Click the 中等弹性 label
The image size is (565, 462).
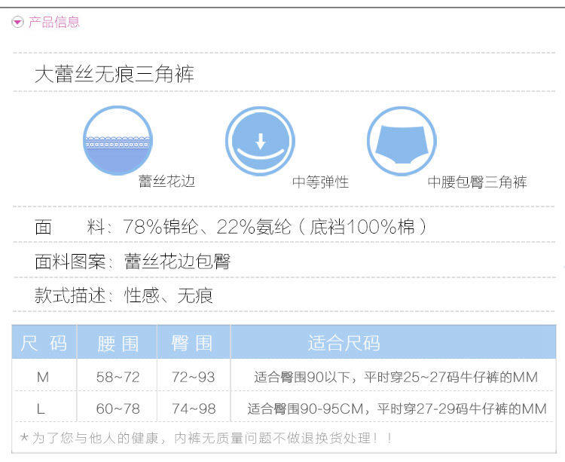[320, 182]
